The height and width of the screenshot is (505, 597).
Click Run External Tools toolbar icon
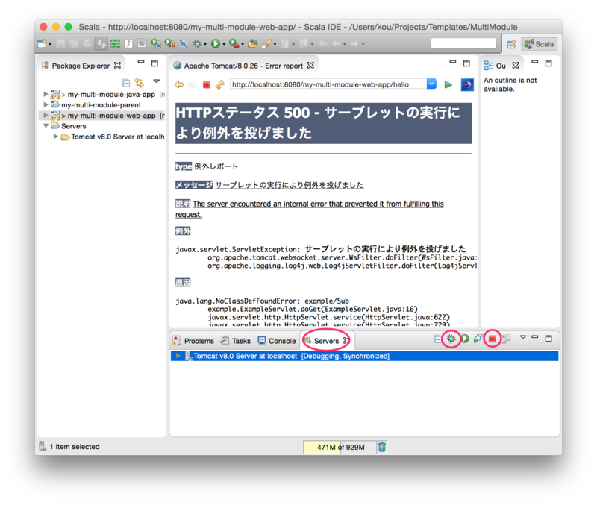(x=234, y=44)
